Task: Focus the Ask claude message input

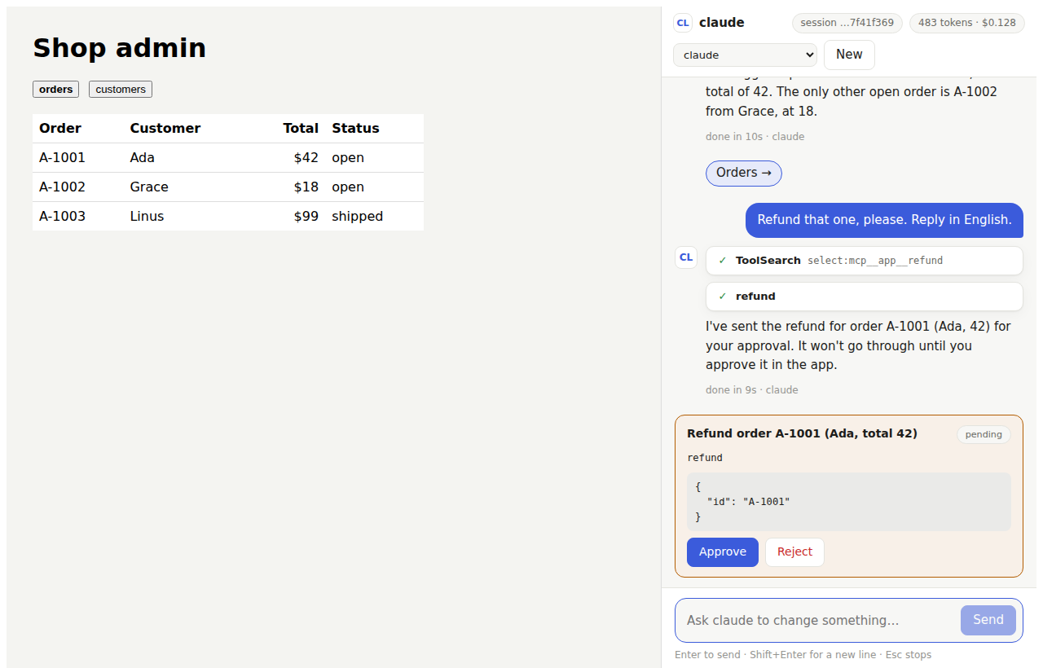Action: click(x=820, y=620)
